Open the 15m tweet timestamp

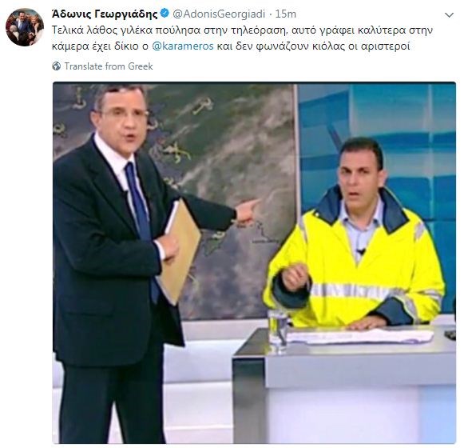click(285, 14)
